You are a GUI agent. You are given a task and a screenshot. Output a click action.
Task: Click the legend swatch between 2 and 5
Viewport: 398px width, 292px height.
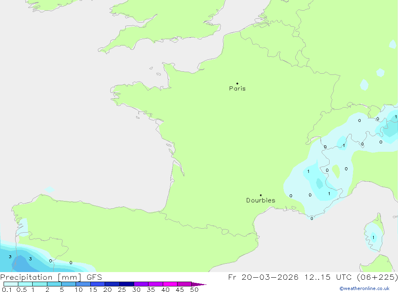click(54, 284)
